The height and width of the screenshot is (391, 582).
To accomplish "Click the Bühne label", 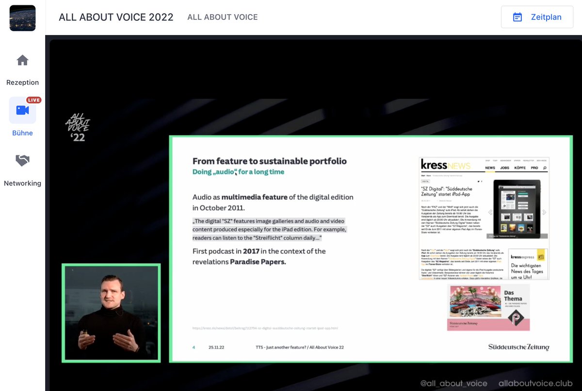I will (22, 133).
